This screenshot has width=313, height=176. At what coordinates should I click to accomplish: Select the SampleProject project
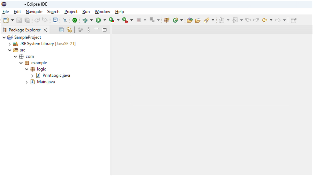(28, 37)
